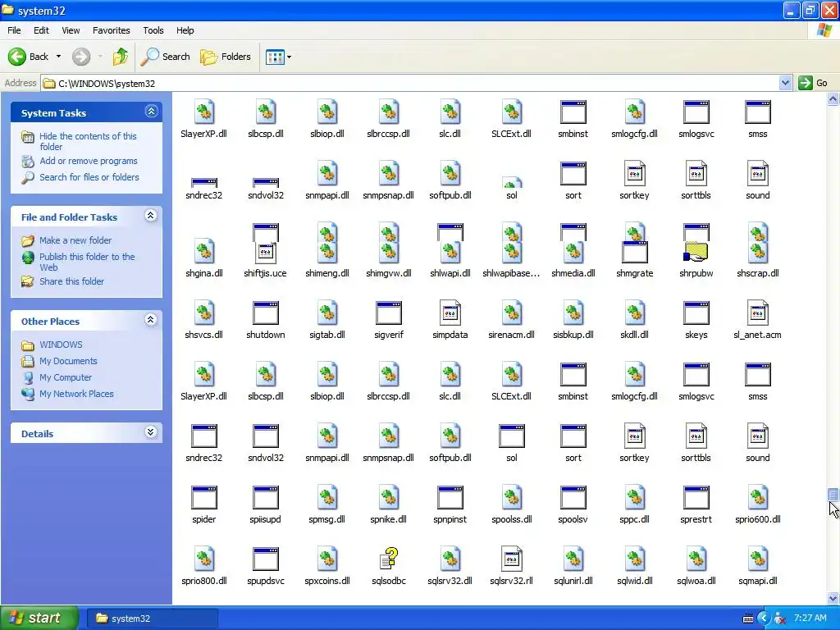The image size is (840, 630).
Task: Toggle the Folders pane button
Action: 226,57
